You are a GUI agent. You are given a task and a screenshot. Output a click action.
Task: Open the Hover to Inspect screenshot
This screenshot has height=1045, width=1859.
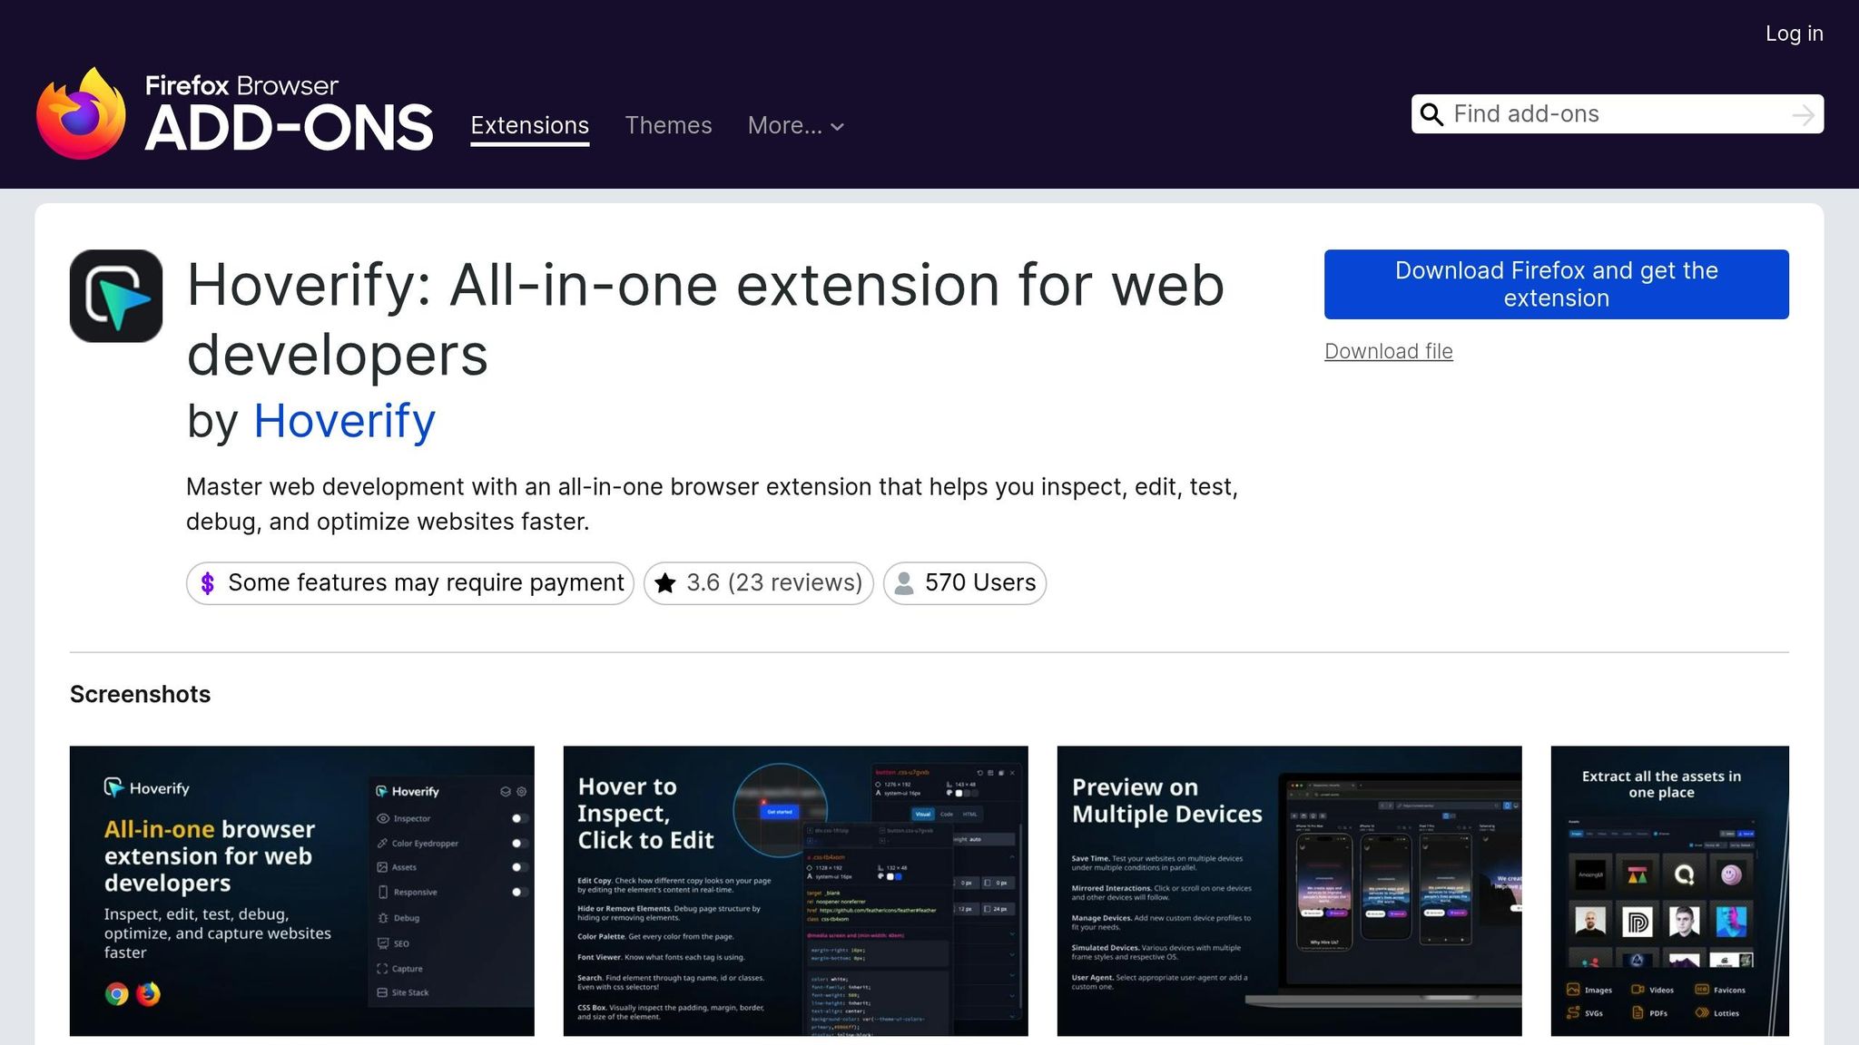click(795, 890)
